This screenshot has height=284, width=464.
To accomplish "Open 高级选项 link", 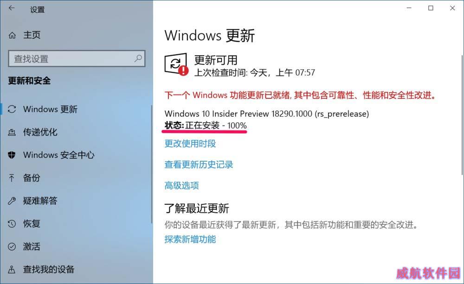I will coord(181,186).
